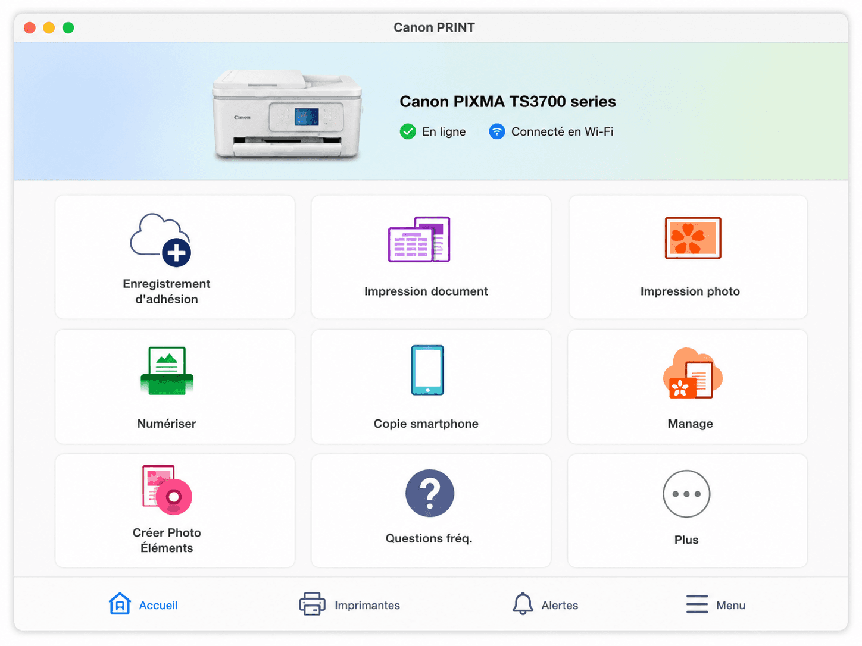Select the Canon PIXMA TS3700 series title
Image resolution: width=862 pixels, height=646 pixels.
tap(508, 102)
